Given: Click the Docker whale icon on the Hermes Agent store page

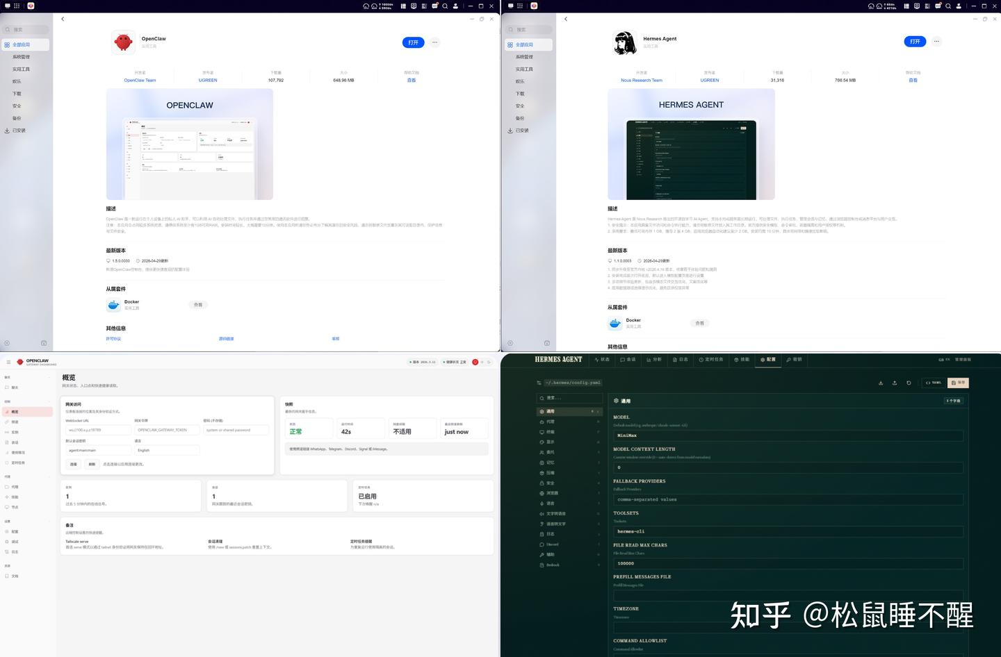Looking at the screenshot, I should pyautogui.click(x=615, y=323).
